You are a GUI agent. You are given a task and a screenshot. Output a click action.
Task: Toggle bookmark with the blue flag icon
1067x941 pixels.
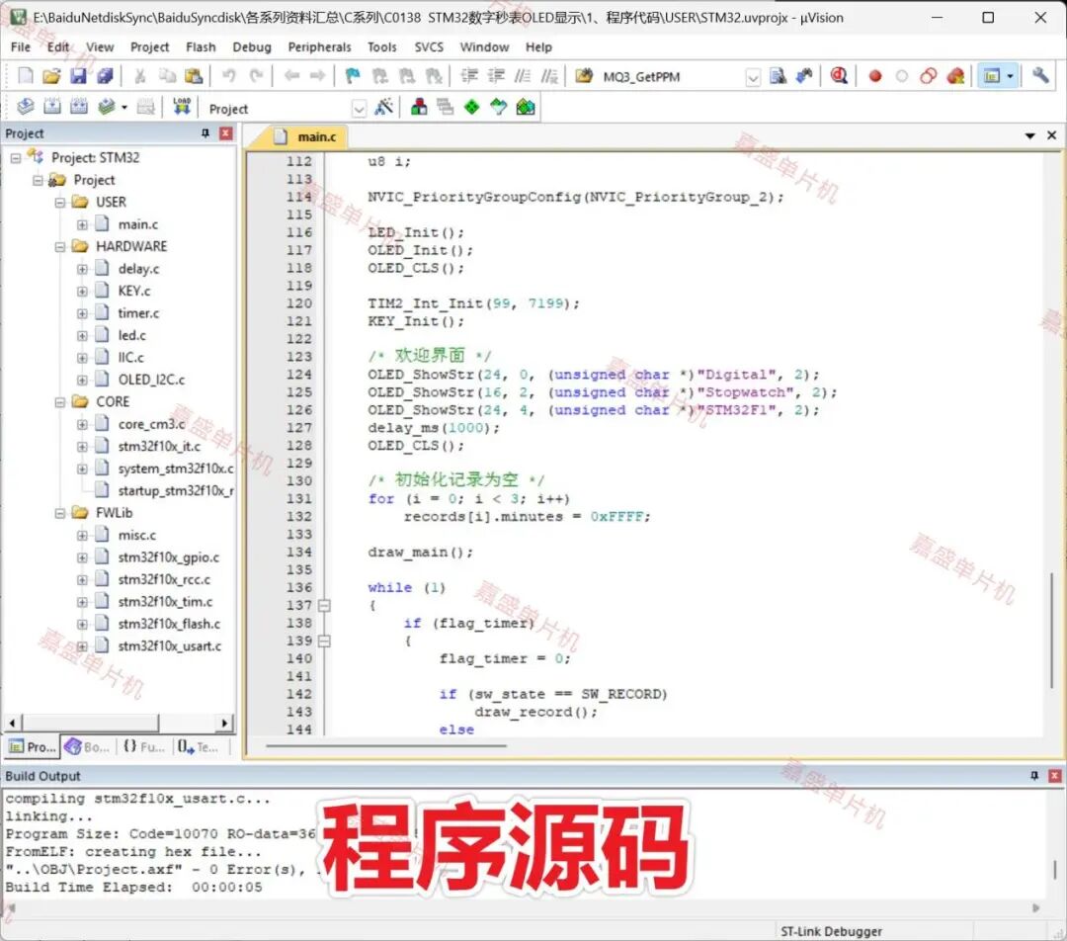tap(353, 75)
